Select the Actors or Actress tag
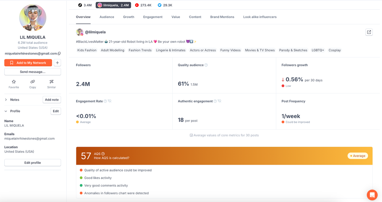The height and width of the screenshot is (202, 382). pos(203,50)
